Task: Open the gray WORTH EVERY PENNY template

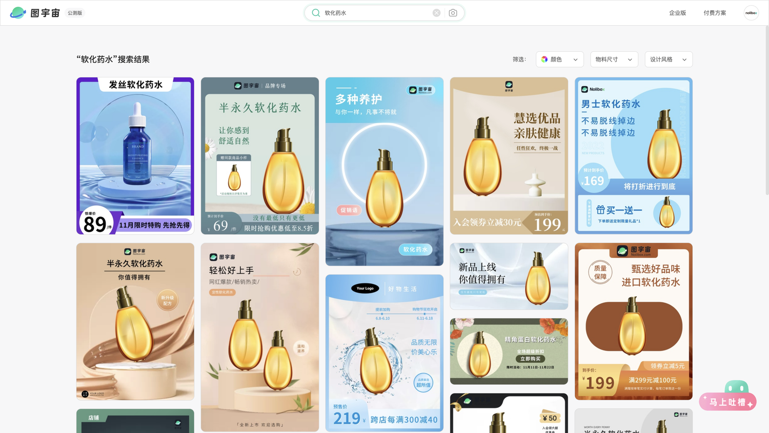Action: (x=634, y=421)
